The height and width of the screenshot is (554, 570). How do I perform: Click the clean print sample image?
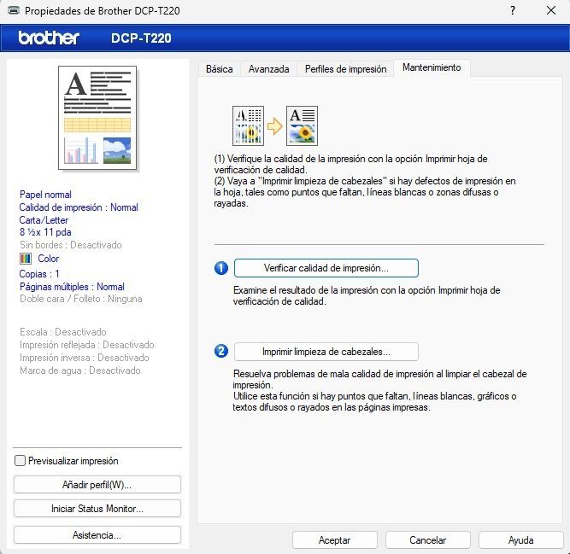pyautogui.click(x=302, y=126)
